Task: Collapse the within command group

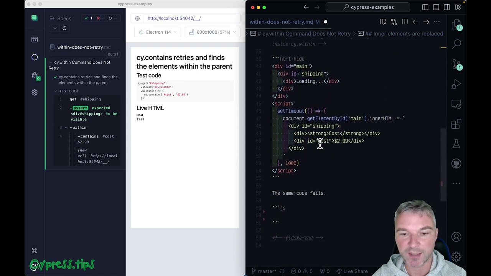Action: click(x=66, y=127)
